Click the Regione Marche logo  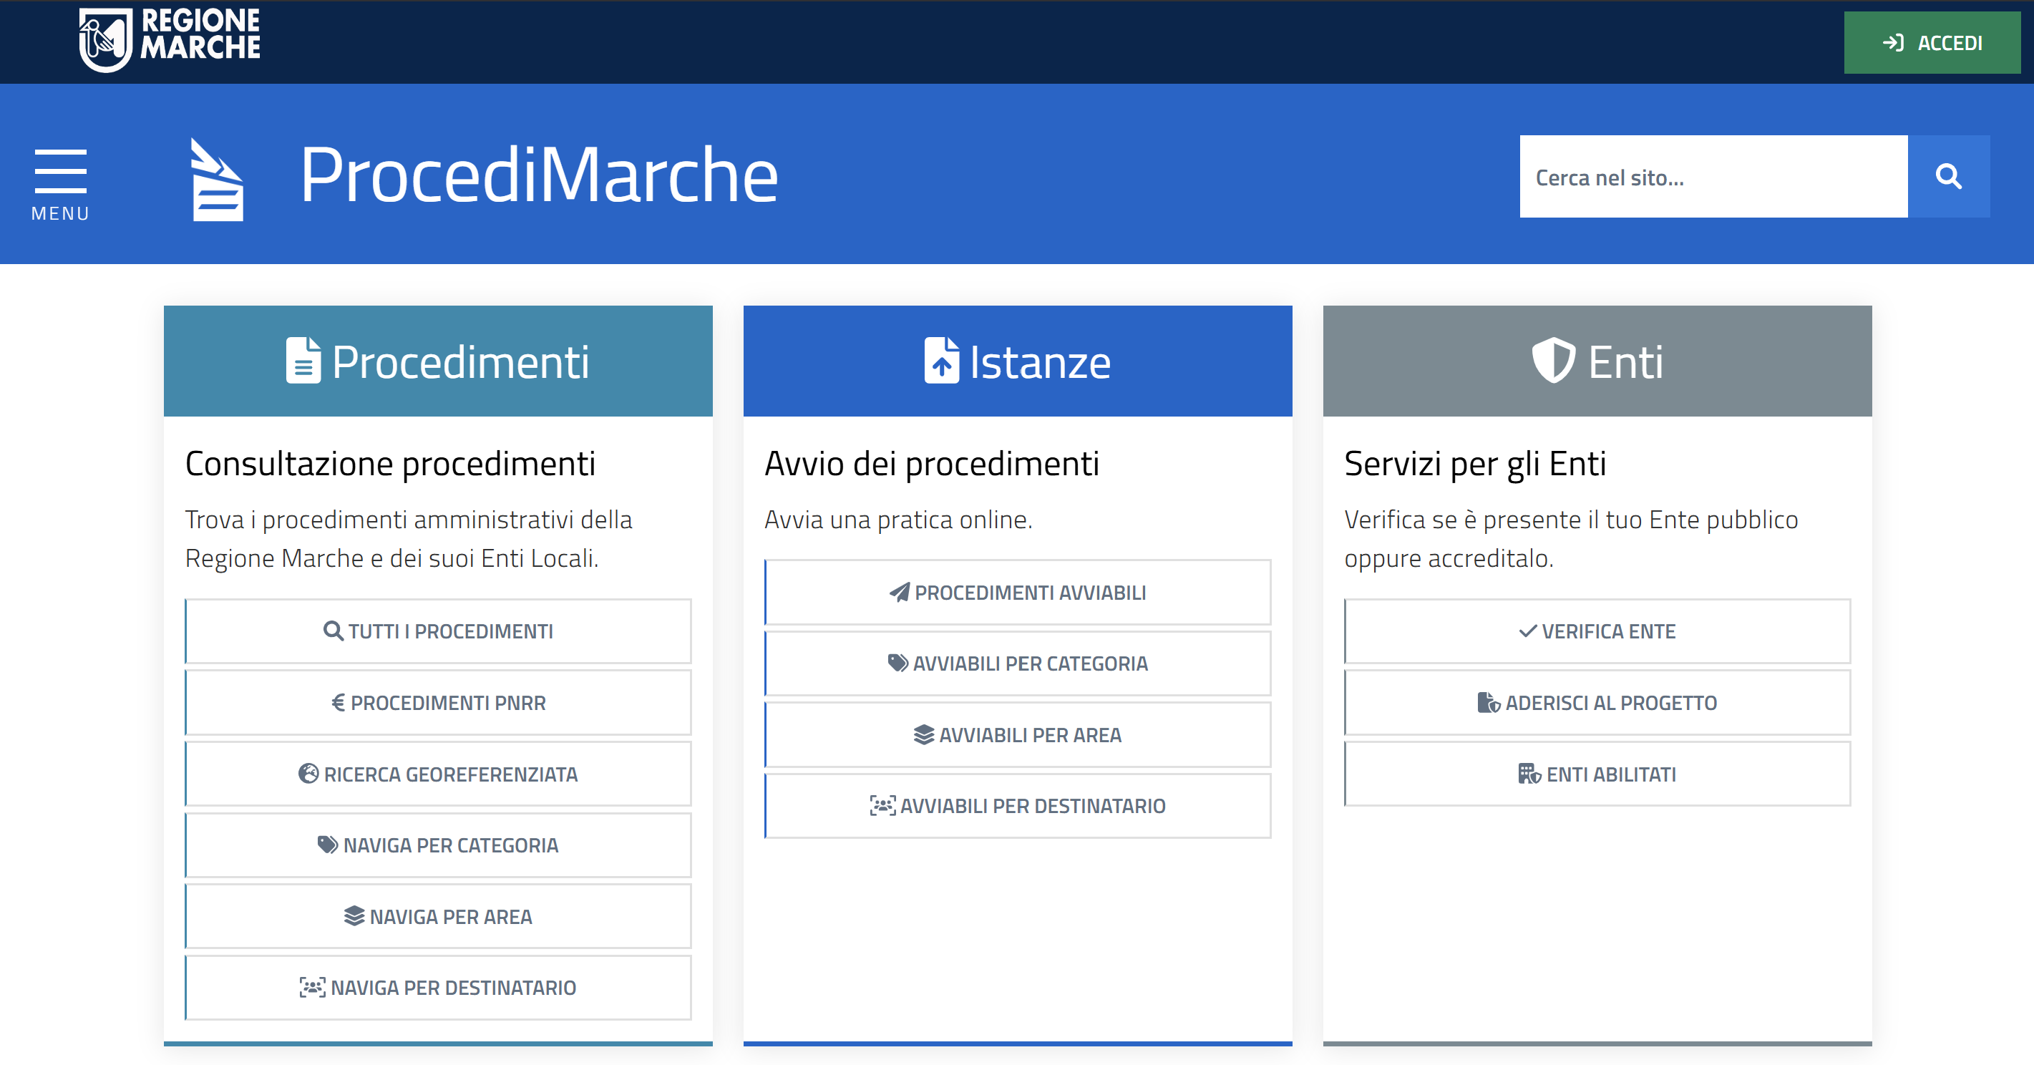[169, 39]
